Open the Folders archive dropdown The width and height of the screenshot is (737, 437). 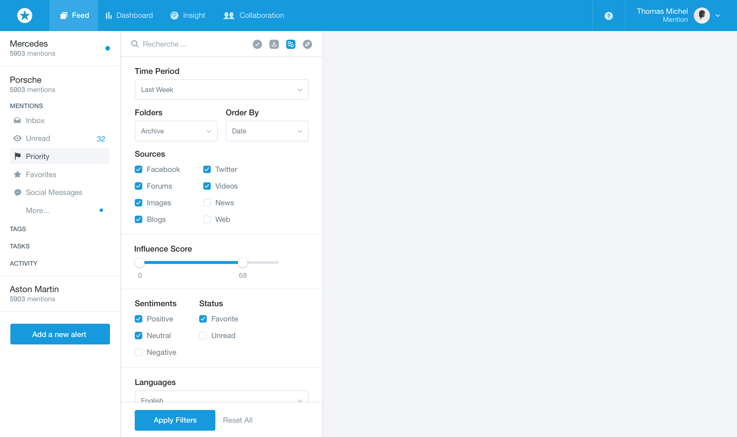click(176, 131)
